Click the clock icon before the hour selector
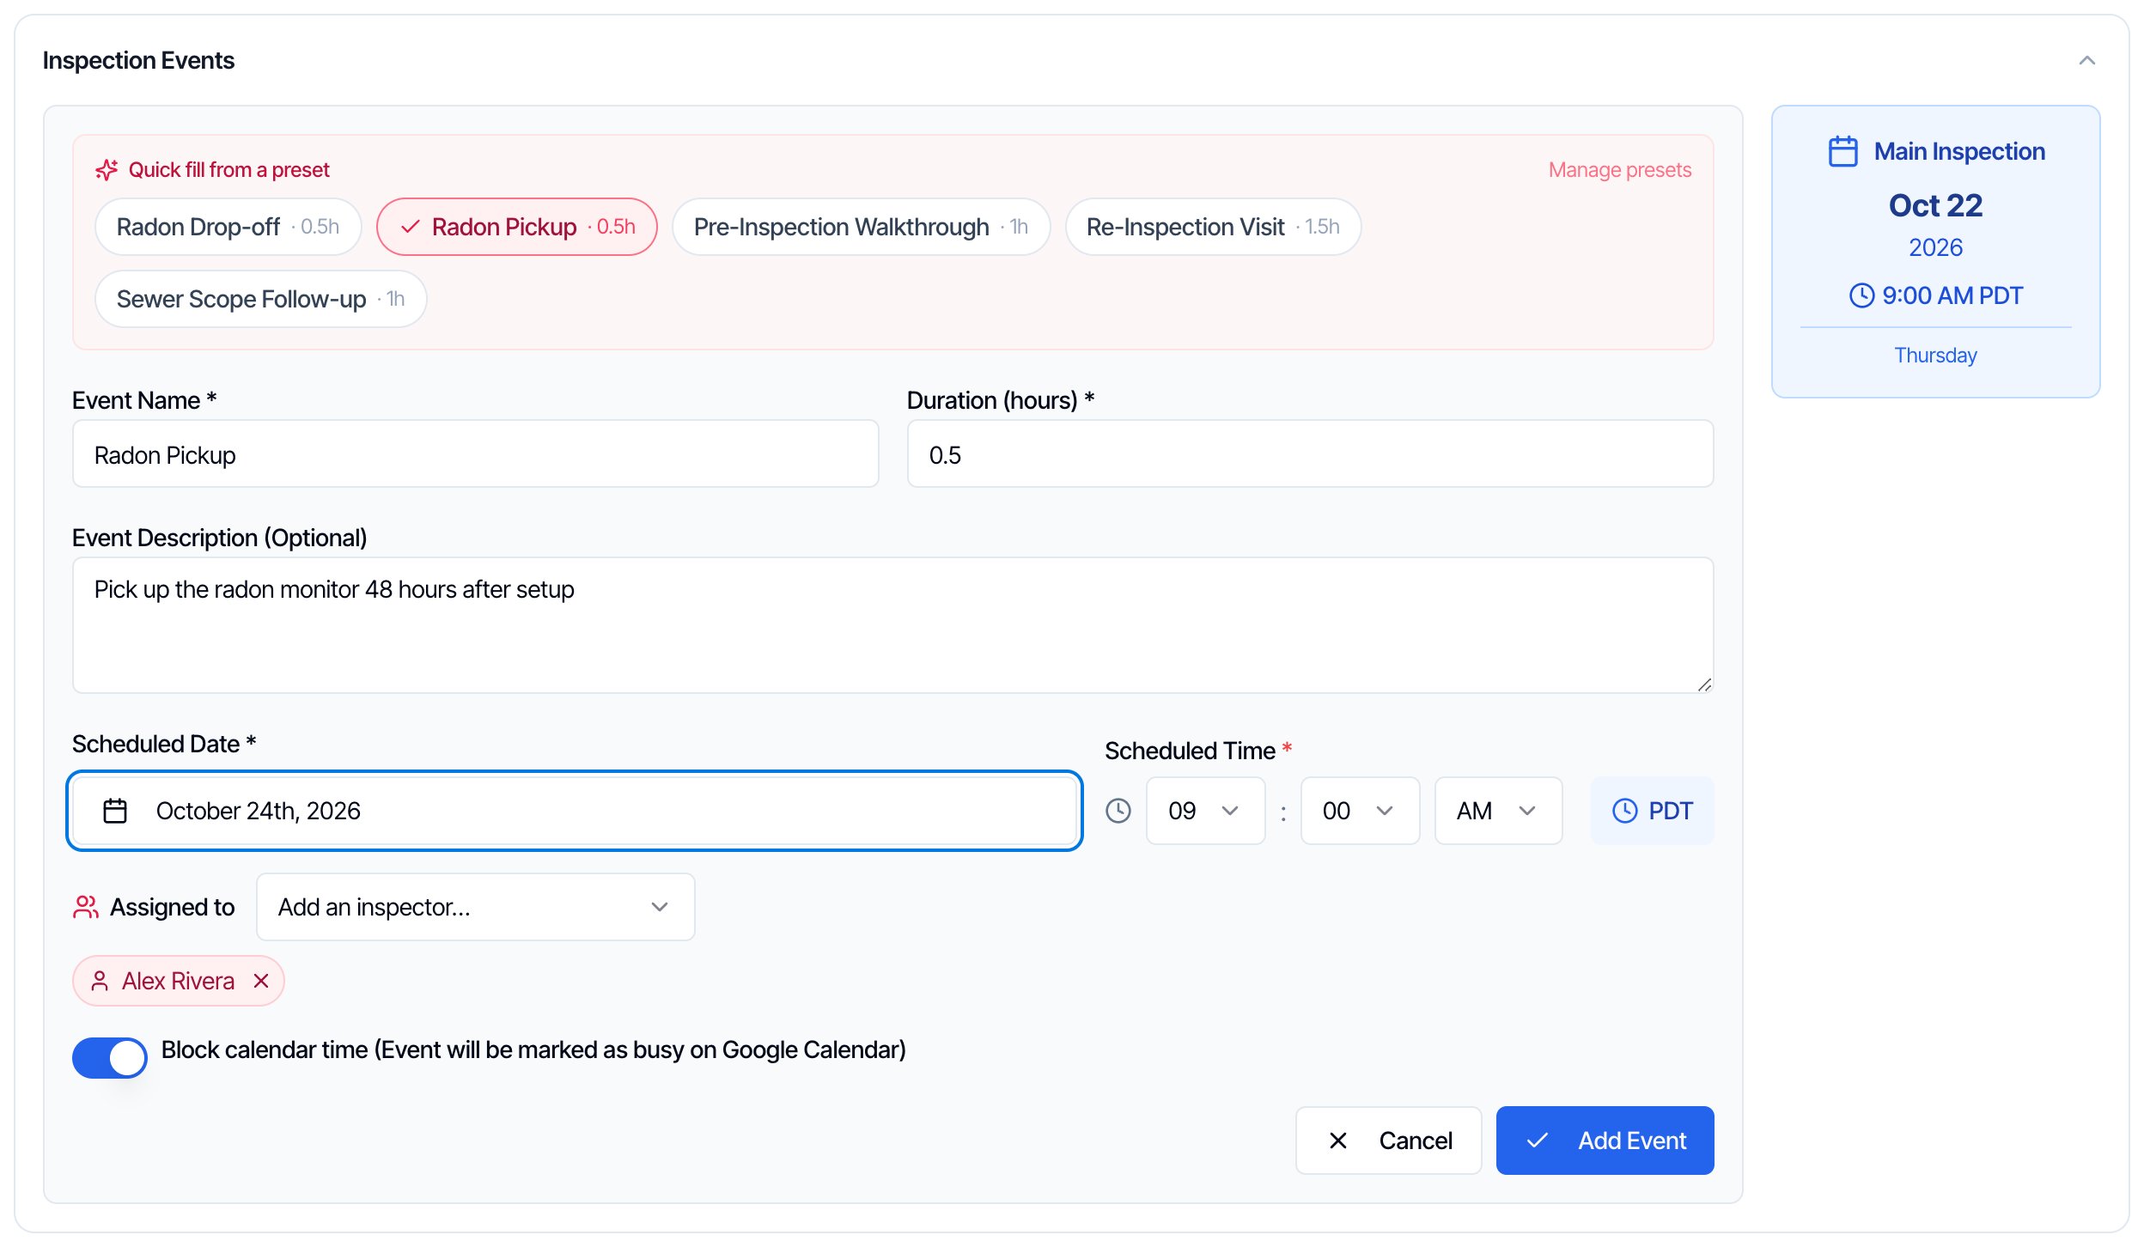The height and width of the screenshot is (1247, 2144). click(1118, 811)
